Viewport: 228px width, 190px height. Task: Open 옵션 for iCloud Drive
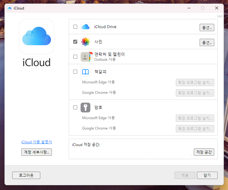click(207, 27)
